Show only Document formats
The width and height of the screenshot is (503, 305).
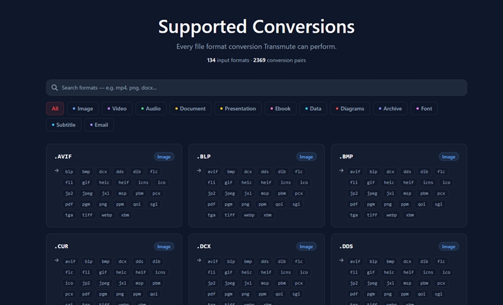(x=191, y=108)
